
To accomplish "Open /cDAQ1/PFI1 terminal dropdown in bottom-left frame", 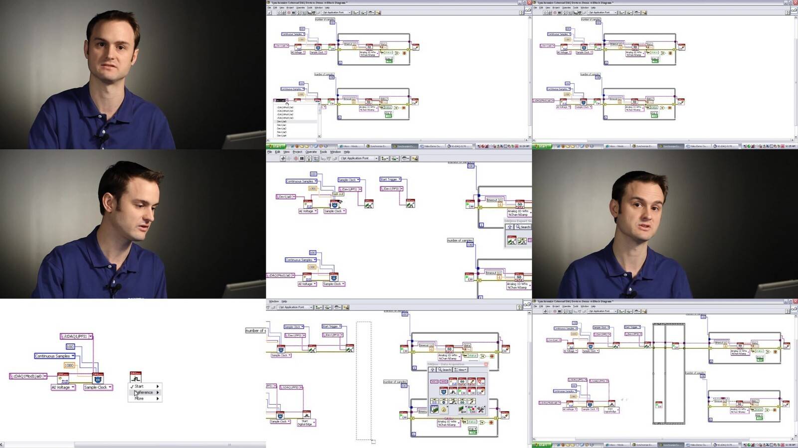I will (76, 336).
